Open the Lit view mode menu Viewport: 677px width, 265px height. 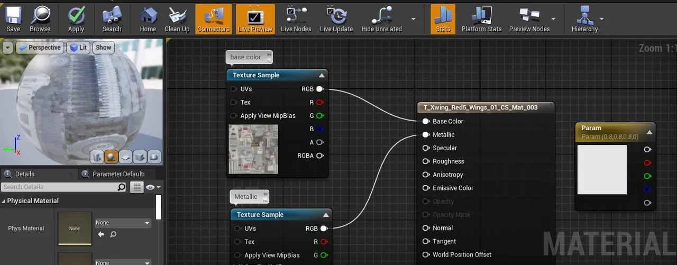(x=79, y=48)
